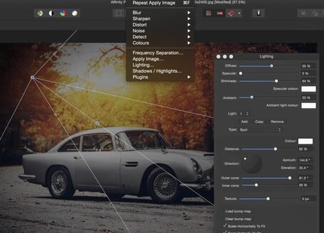Click the red move-by-whole-pixels icon
324x233 pixels.
[220, 14]
